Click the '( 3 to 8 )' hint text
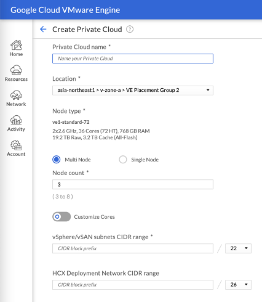 coord(63,197)
